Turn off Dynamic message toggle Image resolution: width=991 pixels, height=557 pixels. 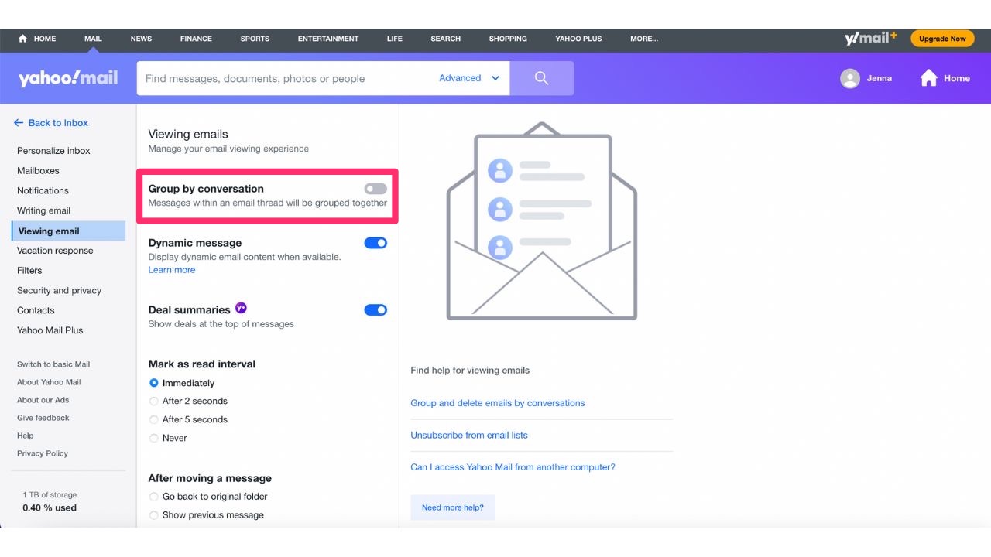(x=375, y=243)
